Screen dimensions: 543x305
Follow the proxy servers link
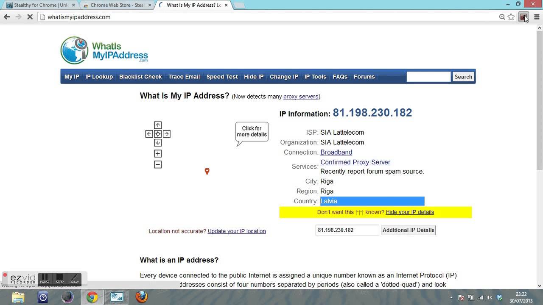pos(301,97)
